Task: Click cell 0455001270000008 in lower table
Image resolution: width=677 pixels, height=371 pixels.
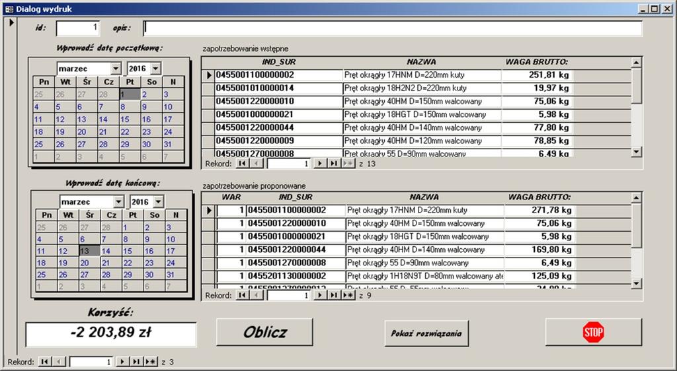Action: point(296,263)
